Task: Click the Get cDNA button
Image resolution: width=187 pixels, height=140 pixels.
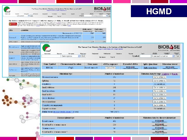Action: [110, 68]
